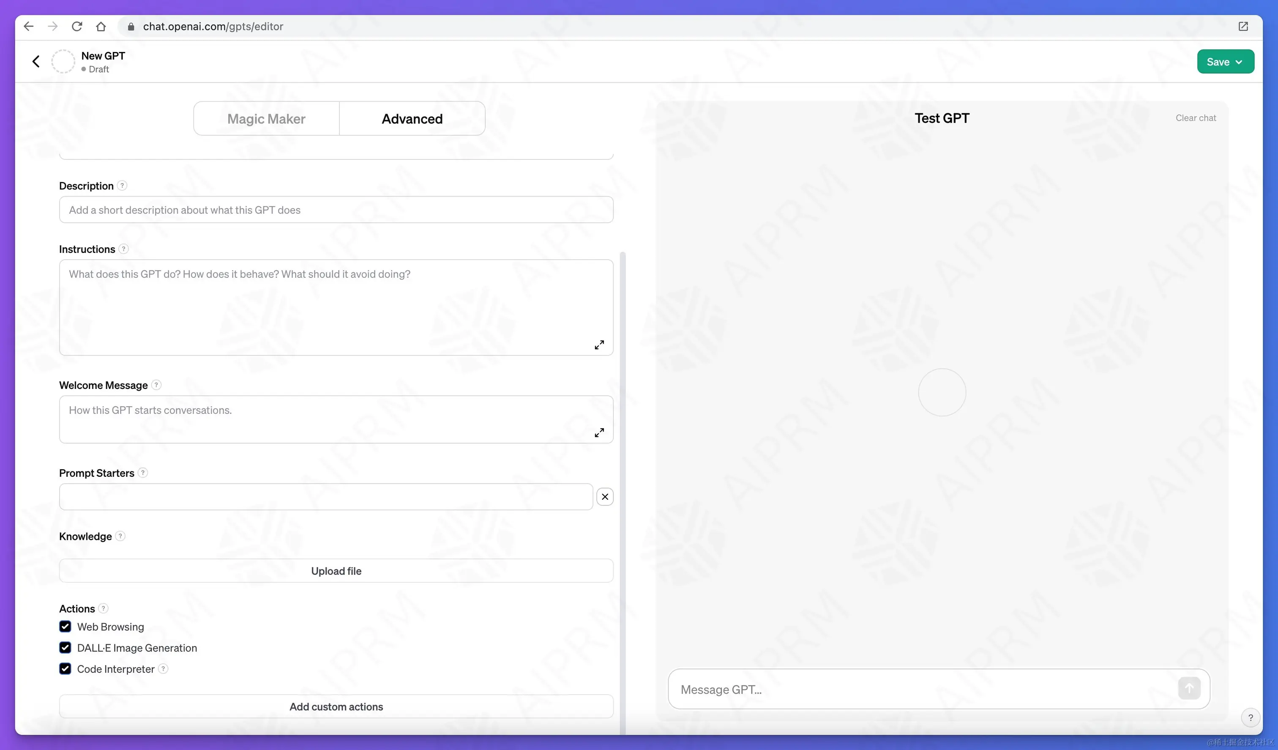Open page in new window icon

point(1243,26)
